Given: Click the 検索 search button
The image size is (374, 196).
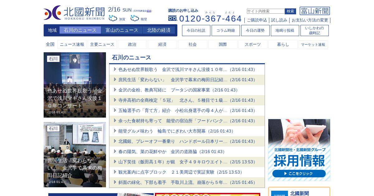Looking at the screenshot, I should point(290,11).
